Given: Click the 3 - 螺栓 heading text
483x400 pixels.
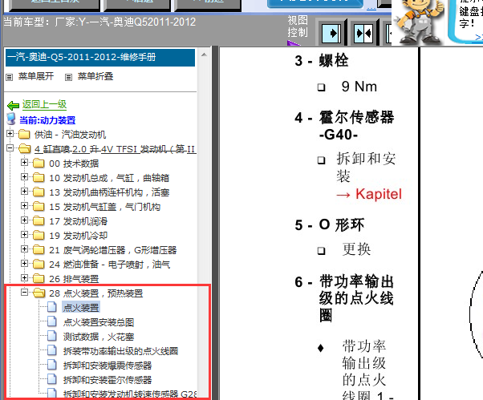Looking at the screenshot, I should point(322,60).
